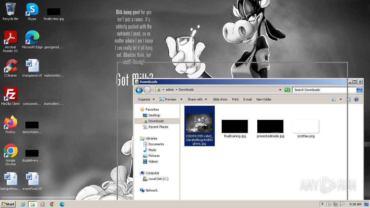Viewport: 370px width, 208px height.
Task: Select the rabid_clarabellesgotmilkhighres.jpg thumbnail
Action: coord(199,126)
